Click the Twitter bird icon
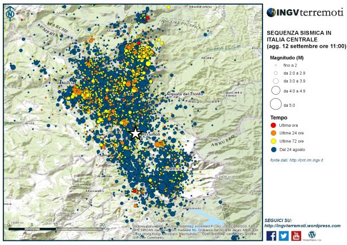This screenshot has height=245, width=347. (x=283, y=236)
